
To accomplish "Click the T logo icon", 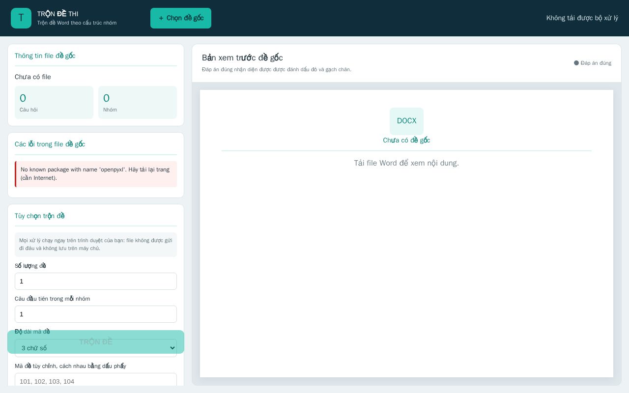I will [x=21, y=18].
